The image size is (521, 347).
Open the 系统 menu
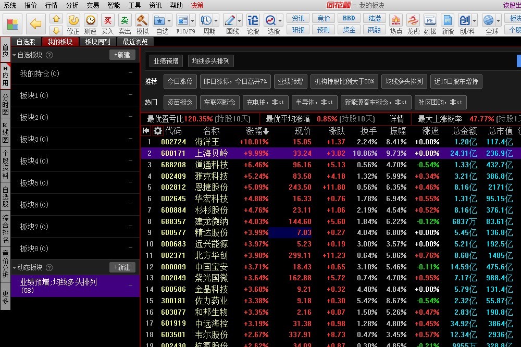tap(10, 5)
